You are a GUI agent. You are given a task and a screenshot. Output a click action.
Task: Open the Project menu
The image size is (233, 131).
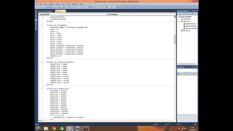pyautogui.click(x=51, y=4)
